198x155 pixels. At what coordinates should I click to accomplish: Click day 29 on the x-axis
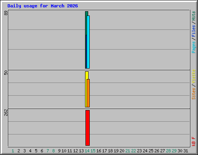point(174,151)
